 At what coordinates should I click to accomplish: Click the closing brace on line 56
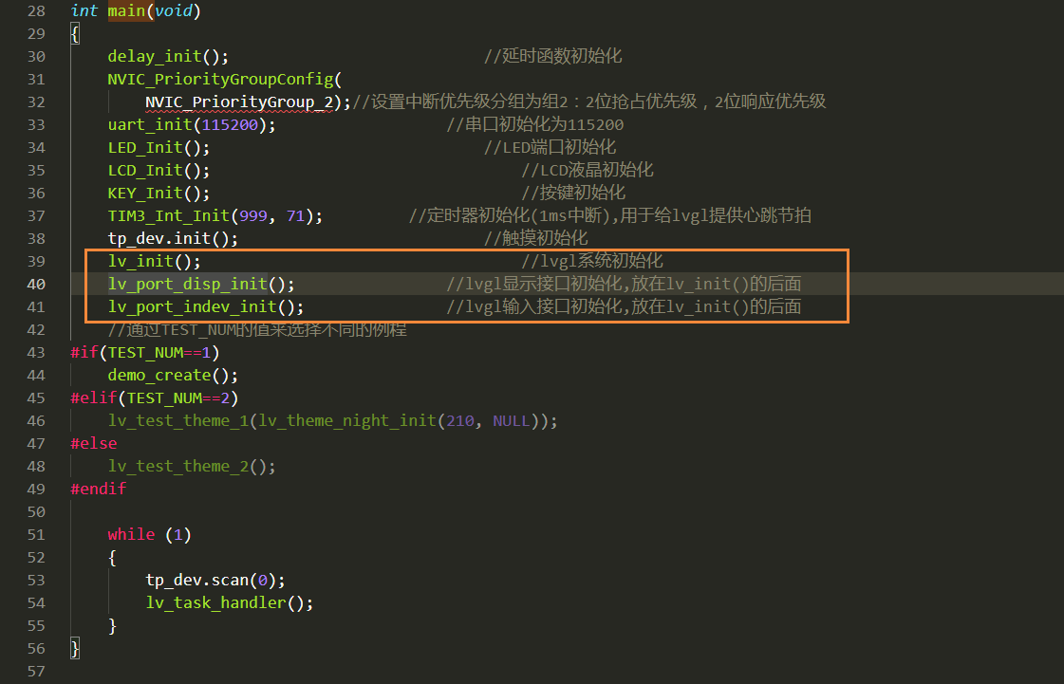click(75, 649)
